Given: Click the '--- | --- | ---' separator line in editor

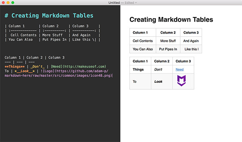Looking at the screenshot, I should click(20, 62).
